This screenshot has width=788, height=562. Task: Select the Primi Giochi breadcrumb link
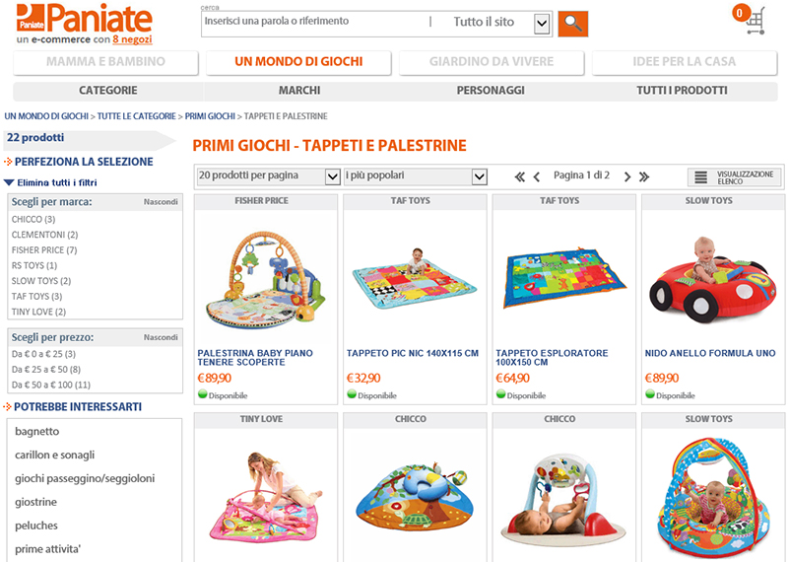coord(210,116)
